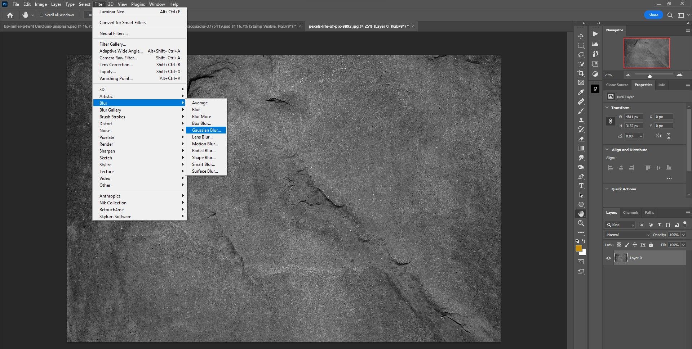Choose Gaussian Blur from Blur submenu

click(206, 130)
